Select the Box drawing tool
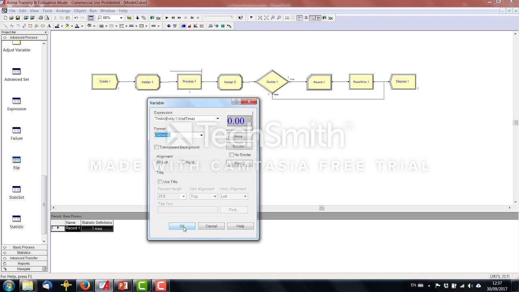Viewport: 519px width, 292px height. coord(30,26)
